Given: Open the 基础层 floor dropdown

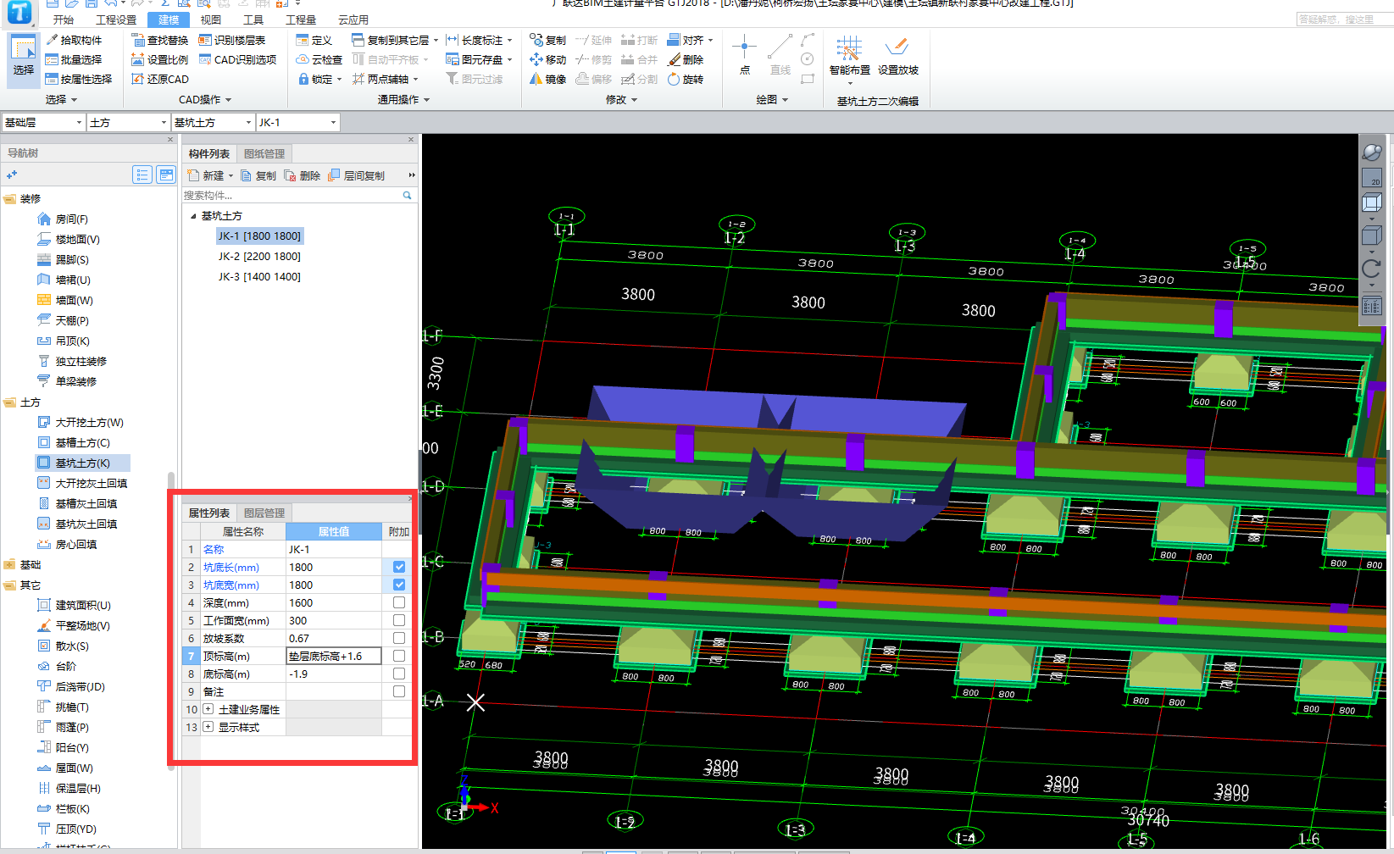Looking at the screenshot, I should pyautogui.click(x=43, y=123).
